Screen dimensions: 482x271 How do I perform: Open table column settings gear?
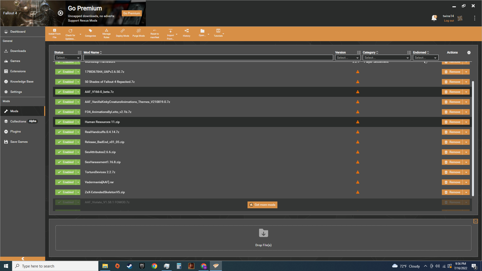coord(469,52)
